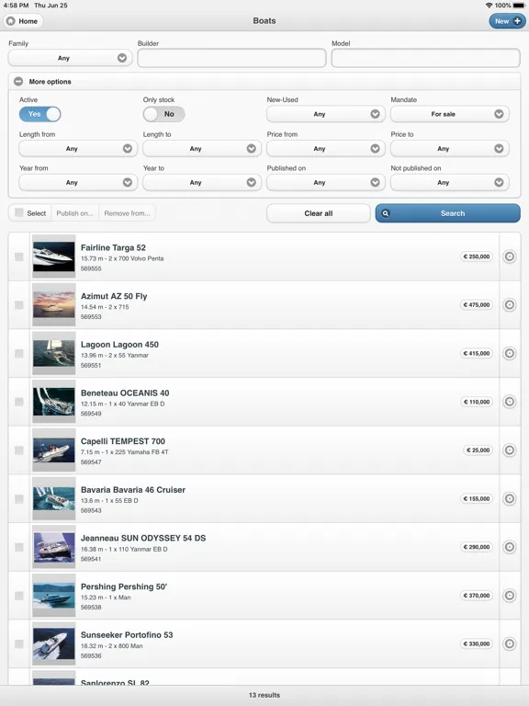Tap the Home icon button
The image size is (529, 706).
coord(23,21)
